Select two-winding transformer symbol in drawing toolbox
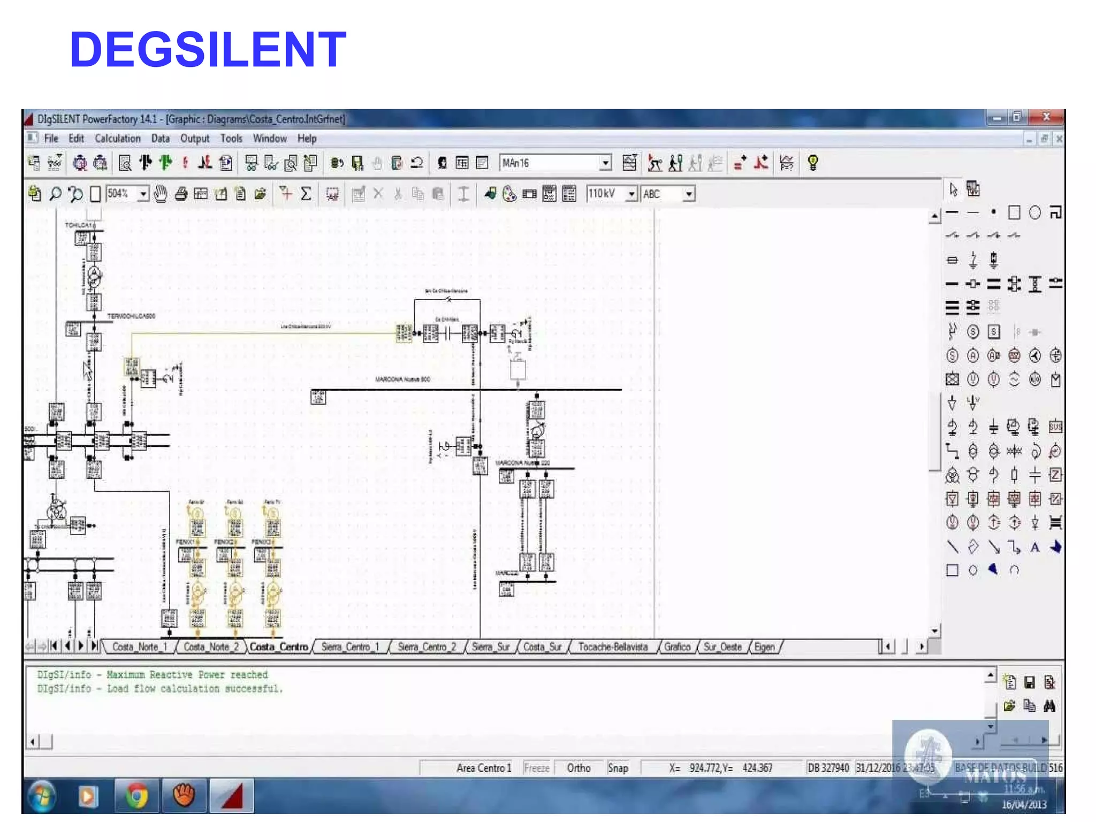This screenshot has width=1096, height=822. pyautogui.click(x=973, y=451)
